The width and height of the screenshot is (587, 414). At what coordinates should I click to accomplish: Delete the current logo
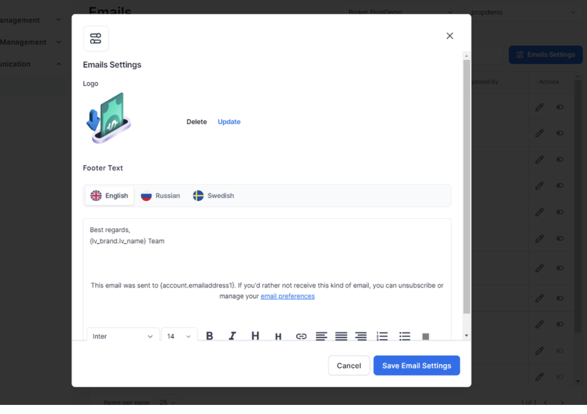196,122
